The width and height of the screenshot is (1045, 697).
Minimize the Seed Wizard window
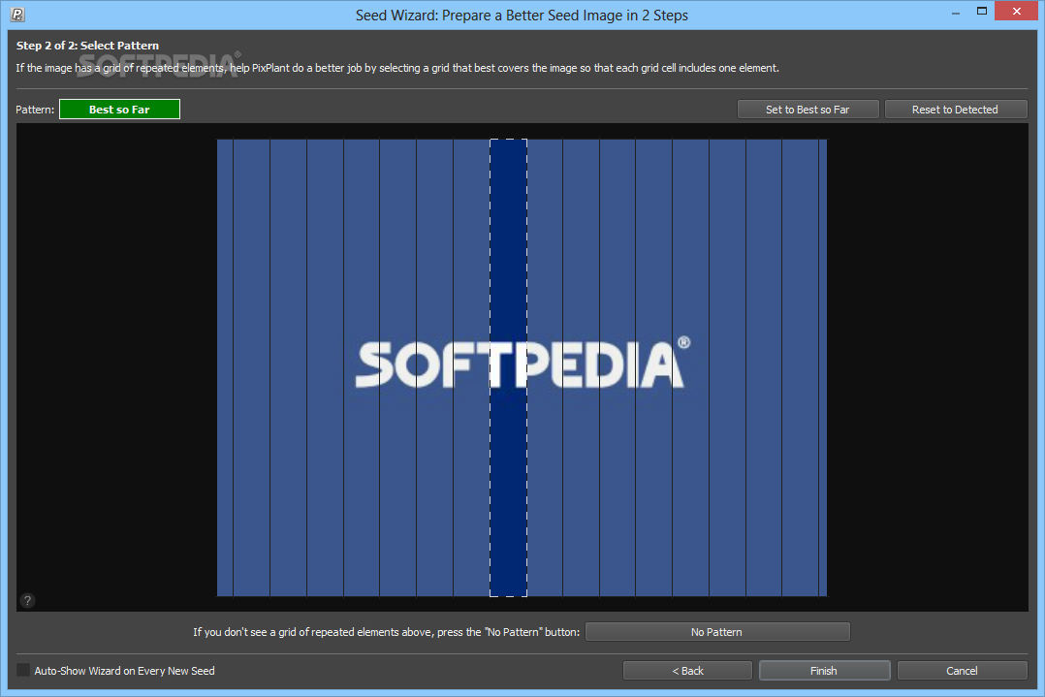tap(955, 12)
